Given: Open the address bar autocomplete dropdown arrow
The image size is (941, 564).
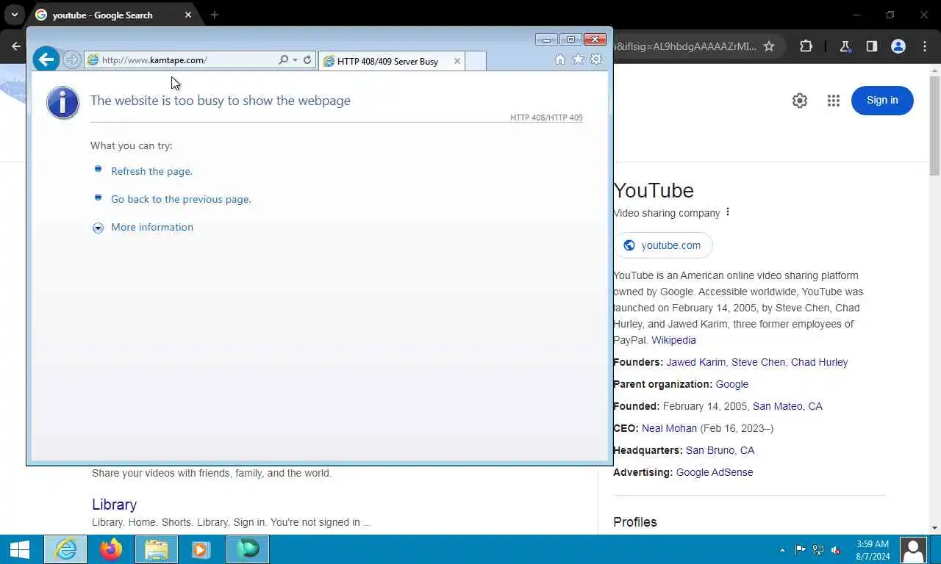Looking at the screenshot, I should [295, 60].
